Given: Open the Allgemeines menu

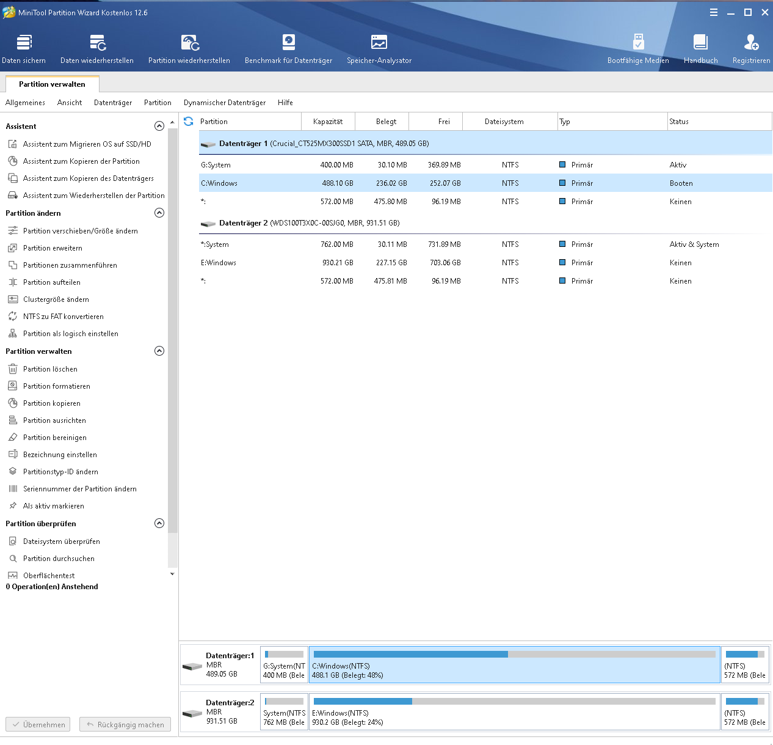Looking at the screenshot, I should 25,103.
